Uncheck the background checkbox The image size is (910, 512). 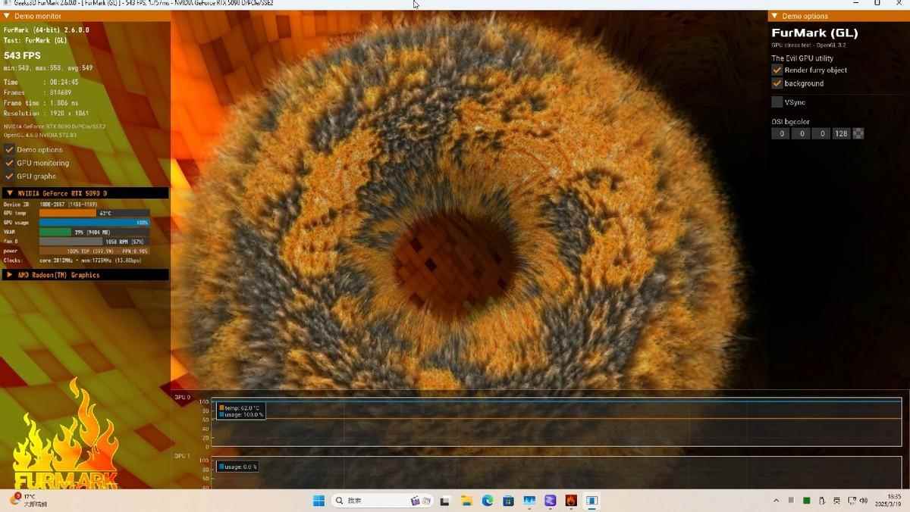[777, 83]
